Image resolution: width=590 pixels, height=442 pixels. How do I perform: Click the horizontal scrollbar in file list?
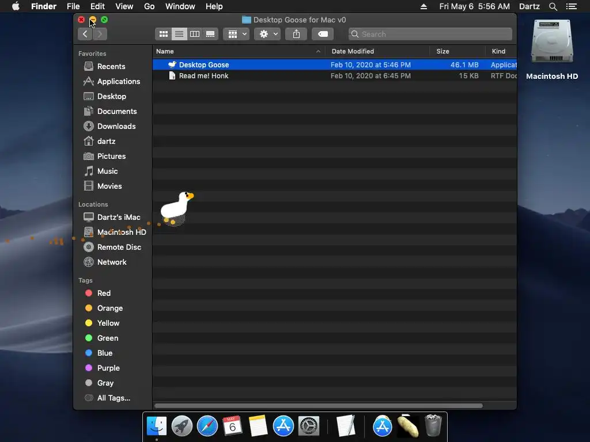point(318,406)
